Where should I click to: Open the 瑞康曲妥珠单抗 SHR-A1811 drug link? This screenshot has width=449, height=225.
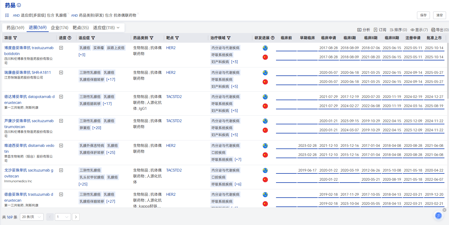(x=27, y=72)
